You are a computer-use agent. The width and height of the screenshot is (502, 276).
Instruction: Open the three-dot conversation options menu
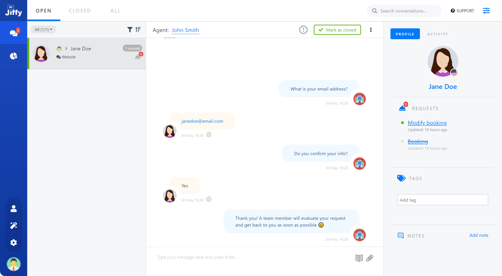click(371, 30)
